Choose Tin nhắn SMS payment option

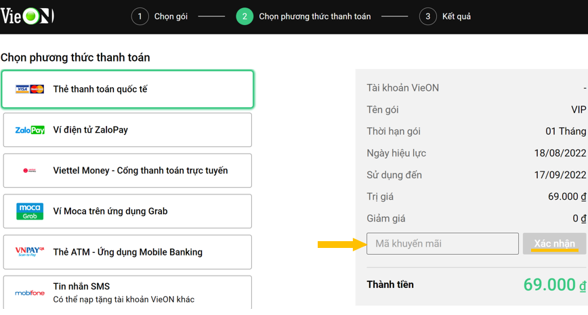pos(127,293)
